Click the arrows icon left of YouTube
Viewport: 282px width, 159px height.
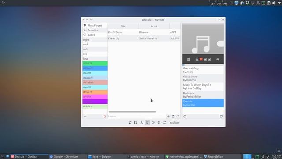pos(164,123)
